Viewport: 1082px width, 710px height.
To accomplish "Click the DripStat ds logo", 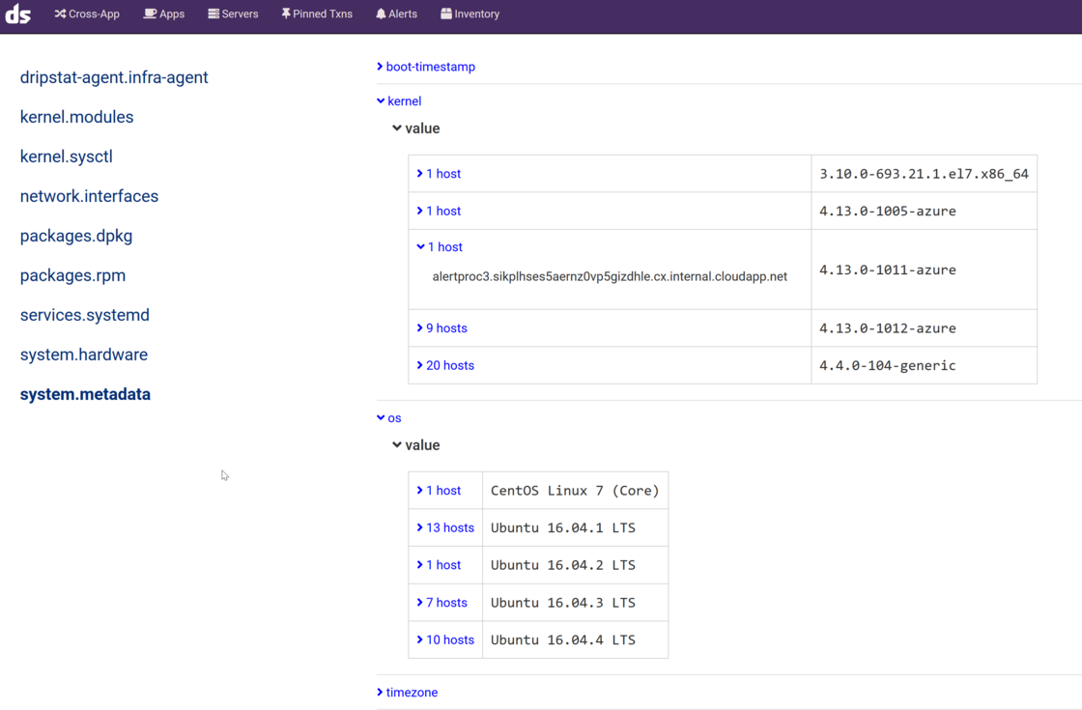I will click(x=18, y=14).
